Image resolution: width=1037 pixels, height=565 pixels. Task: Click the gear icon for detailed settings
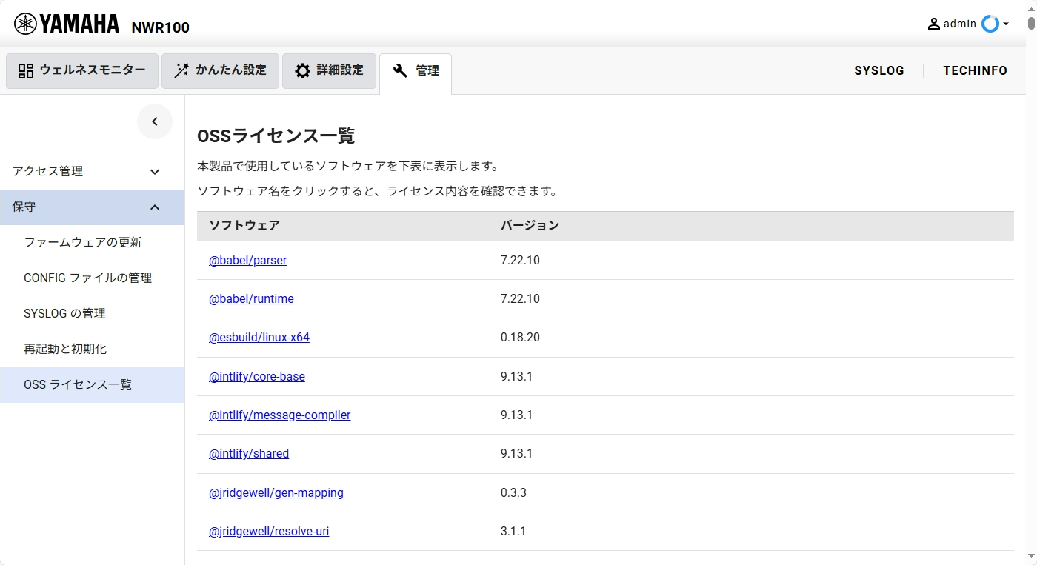point(302,71)
